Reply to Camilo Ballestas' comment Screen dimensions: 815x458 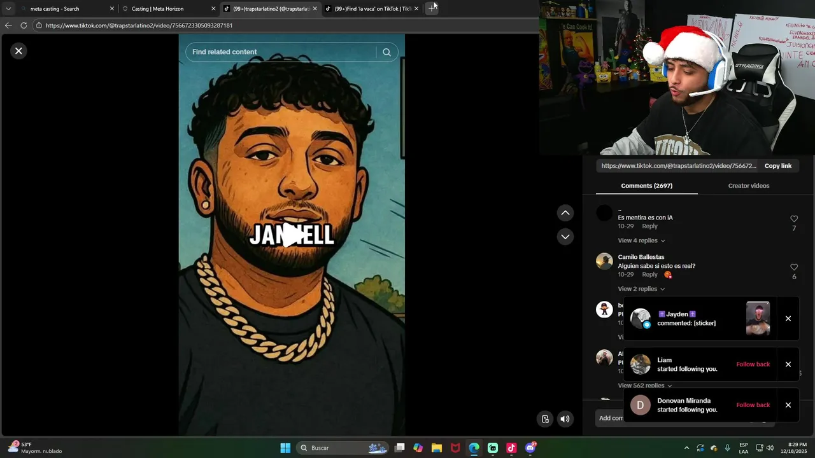click(x=649, y=275)
